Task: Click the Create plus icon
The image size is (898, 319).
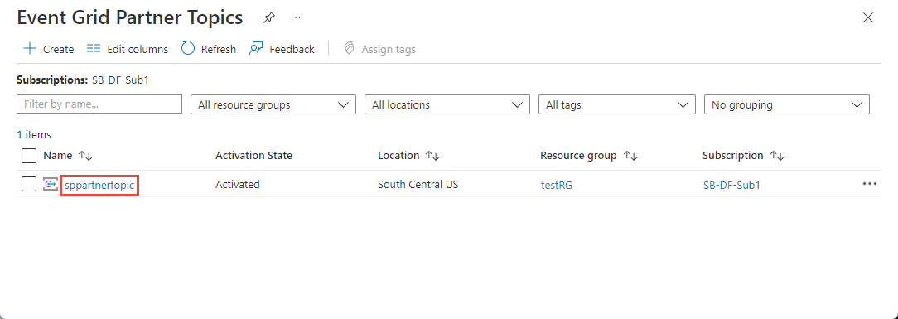Action: pos(29,49)
